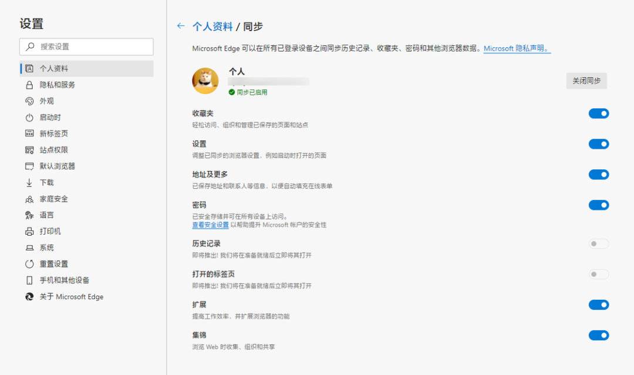
Task: Switch off the 集锦 sync toggle
Action: coord(599,335)
